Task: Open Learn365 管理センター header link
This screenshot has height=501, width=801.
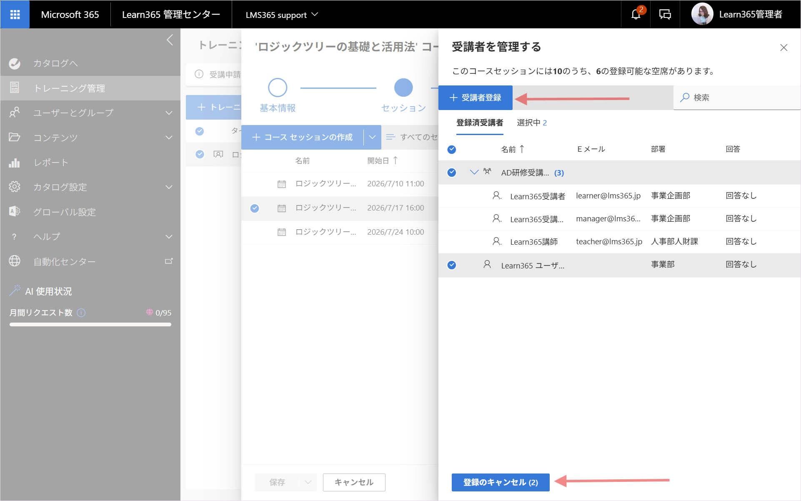Action: tap(171, 15)
